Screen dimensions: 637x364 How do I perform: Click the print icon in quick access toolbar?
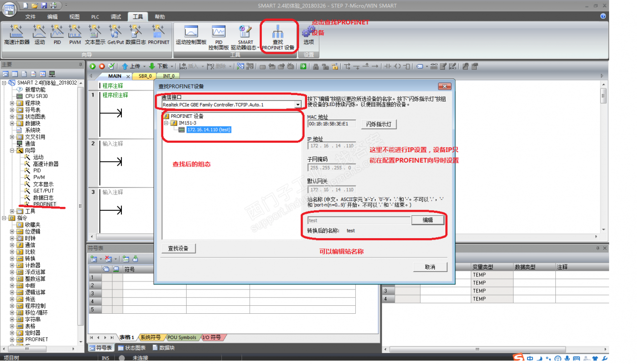tap(53, 5)
